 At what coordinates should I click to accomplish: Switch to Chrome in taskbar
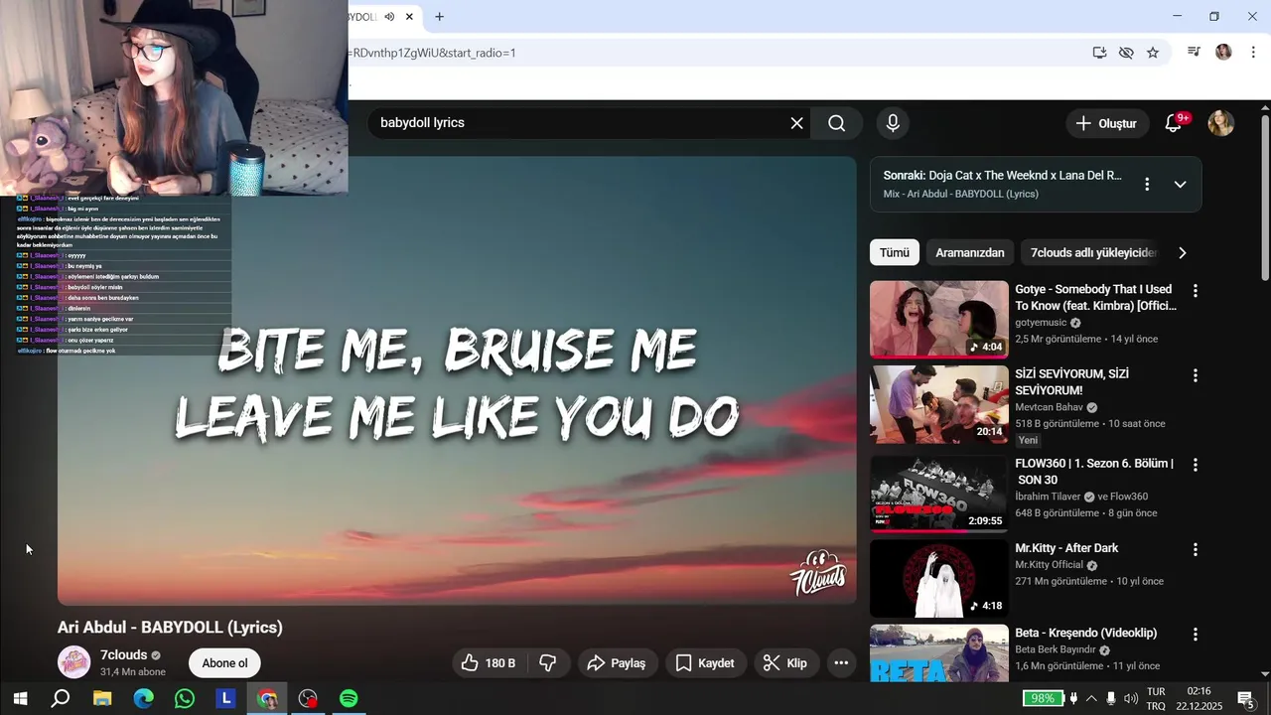pyautogui.click(x=267, y=698)
